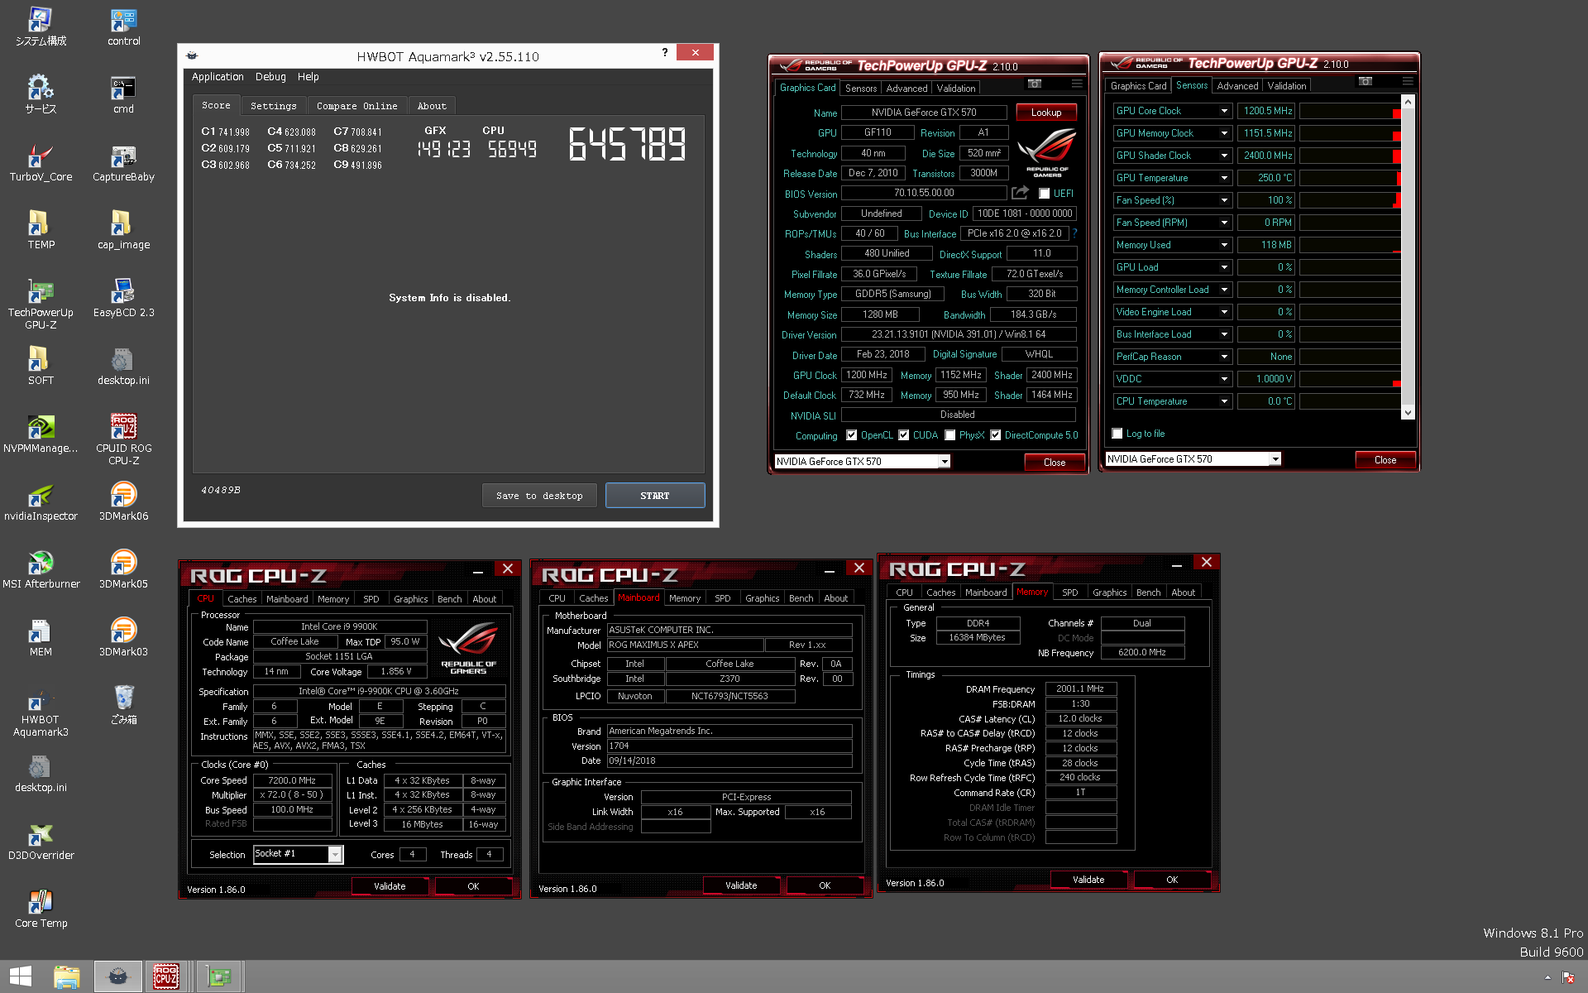Click the Lookup button in GPU-Z
1588x993 pixels.
tap(1046, 113)
